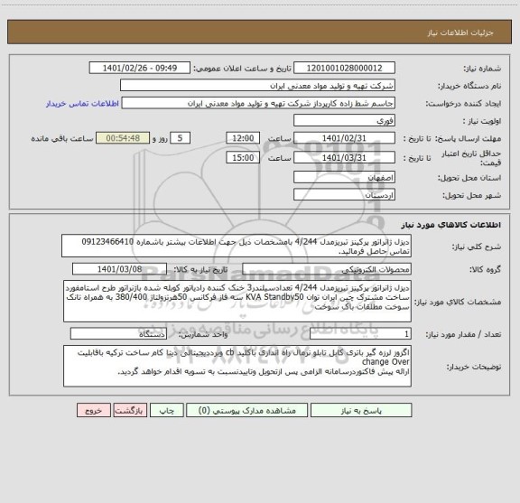Screen dimensions: 520x503
Task: Click the label 'حداقل تاریخ اعتبار قیمت:'
Action: click(x=471, y=158)
